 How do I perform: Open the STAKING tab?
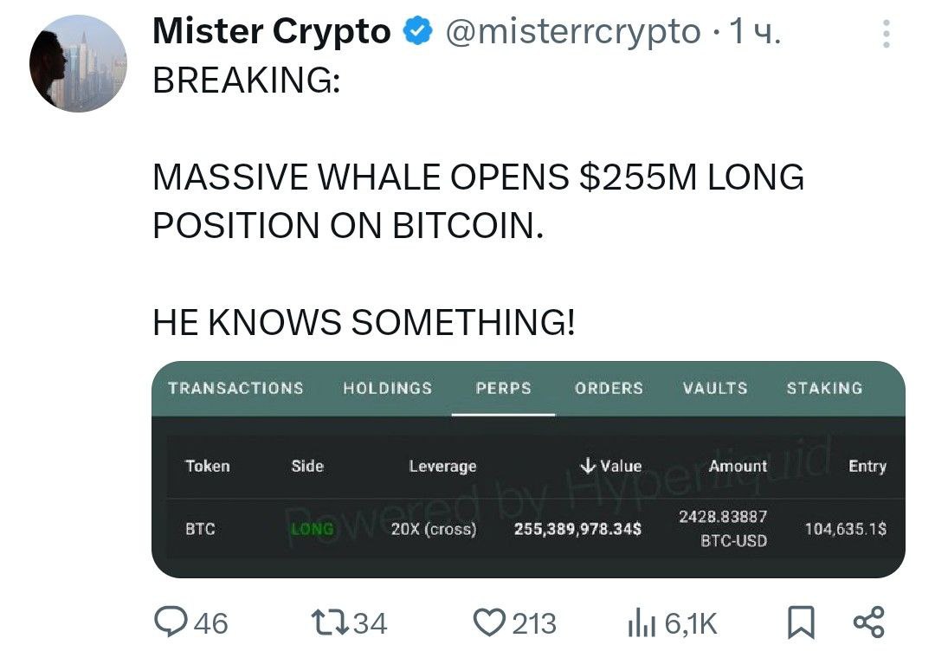point(825,388)
